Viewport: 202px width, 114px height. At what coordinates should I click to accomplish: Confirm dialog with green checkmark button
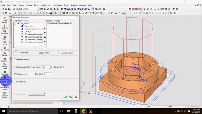66,97
